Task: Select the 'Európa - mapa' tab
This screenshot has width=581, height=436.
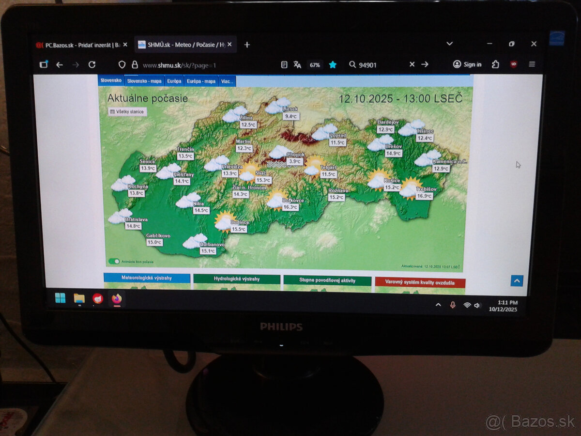Action: pyautogui.click(x=201, y=81)
